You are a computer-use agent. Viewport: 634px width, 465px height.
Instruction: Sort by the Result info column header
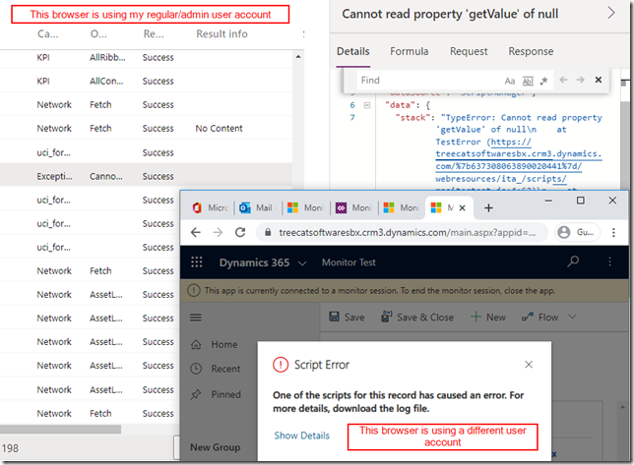222,33
